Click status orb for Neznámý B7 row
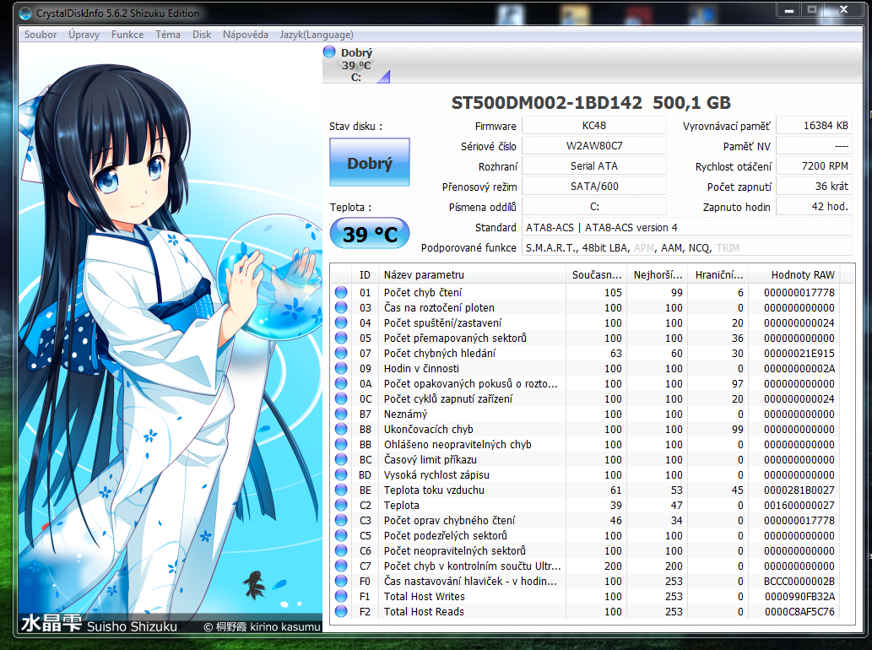This screenshot has height=650, width=872. point(341,414)
